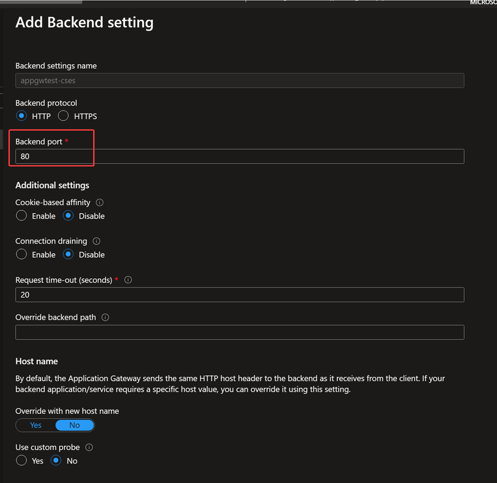
Task: Show the Use custom probe info icon
Action: click(89, 447)
